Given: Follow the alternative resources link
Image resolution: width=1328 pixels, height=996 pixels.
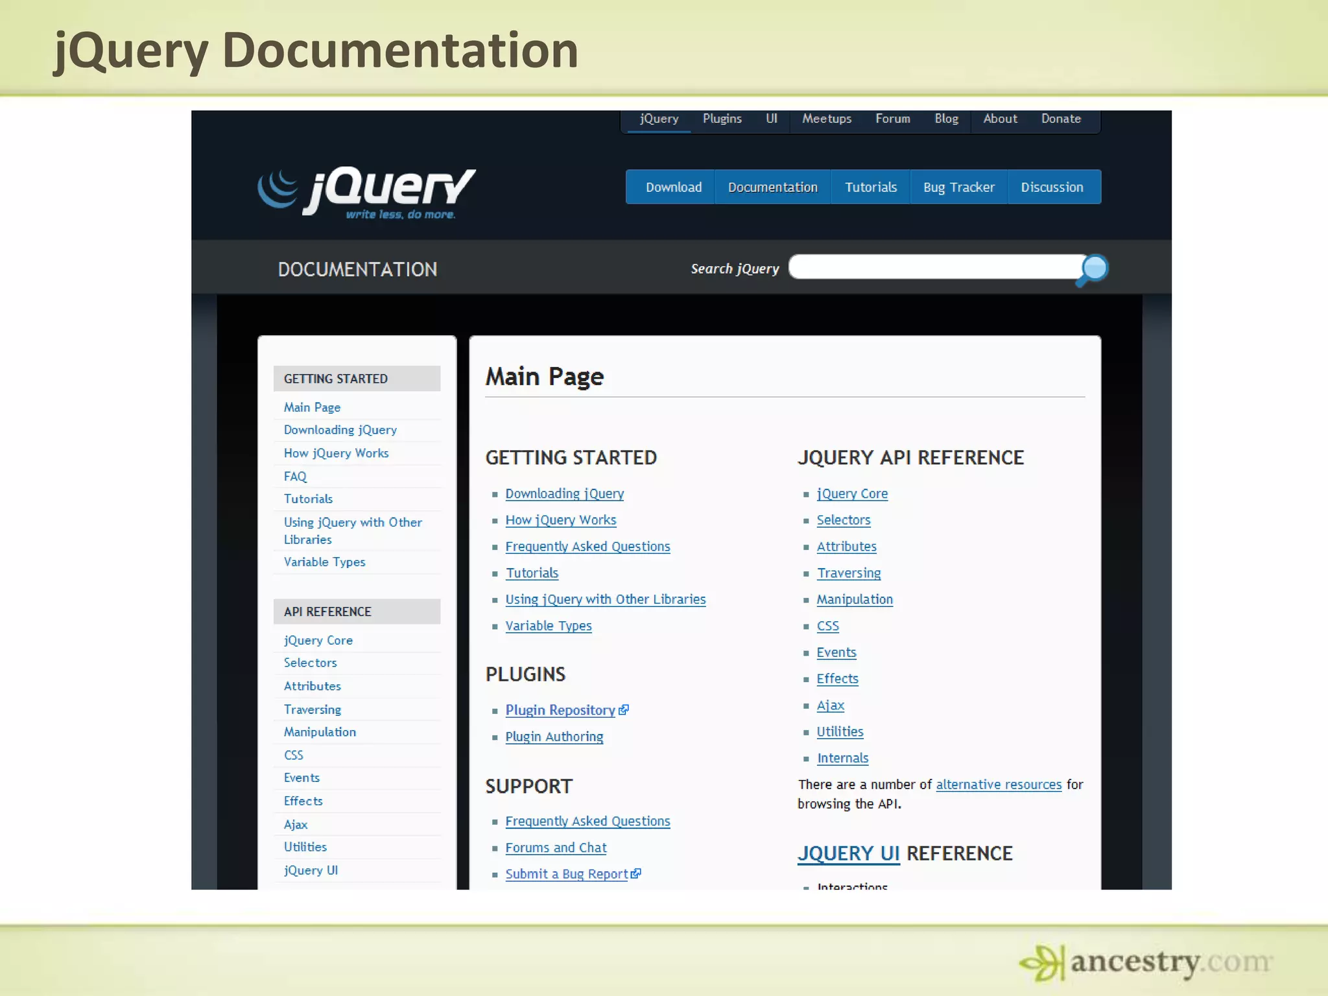Looking at the screenshot, I should [999, 785].
